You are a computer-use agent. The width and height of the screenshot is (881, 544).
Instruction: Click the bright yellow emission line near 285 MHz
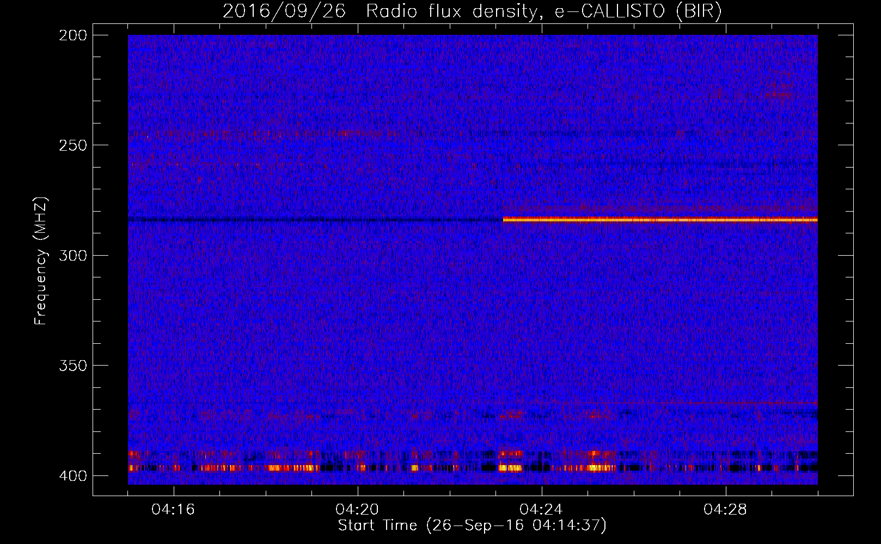[x=660, y=220]
